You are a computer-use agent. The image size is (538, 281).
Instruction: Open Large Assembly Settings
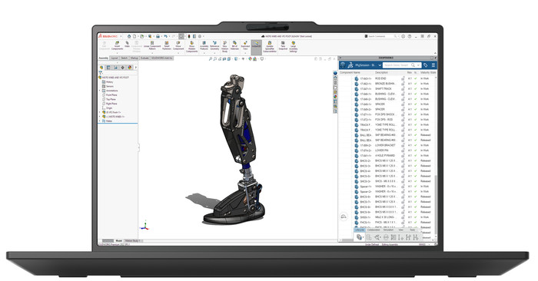click(294, 47)
